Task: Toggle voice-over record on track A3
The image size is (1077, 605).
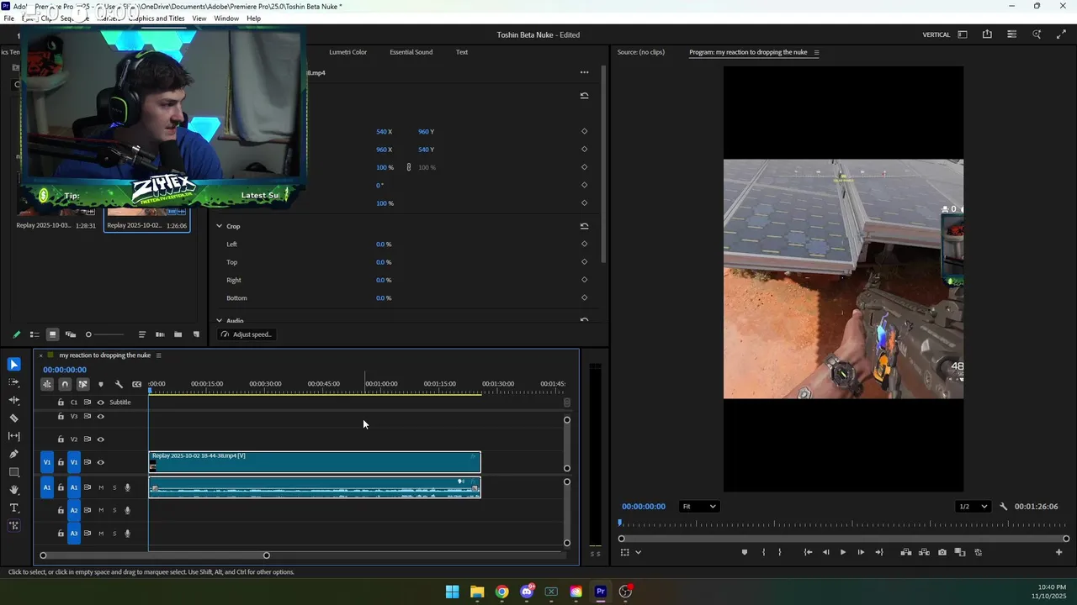Action: click(x=128, y=534)
